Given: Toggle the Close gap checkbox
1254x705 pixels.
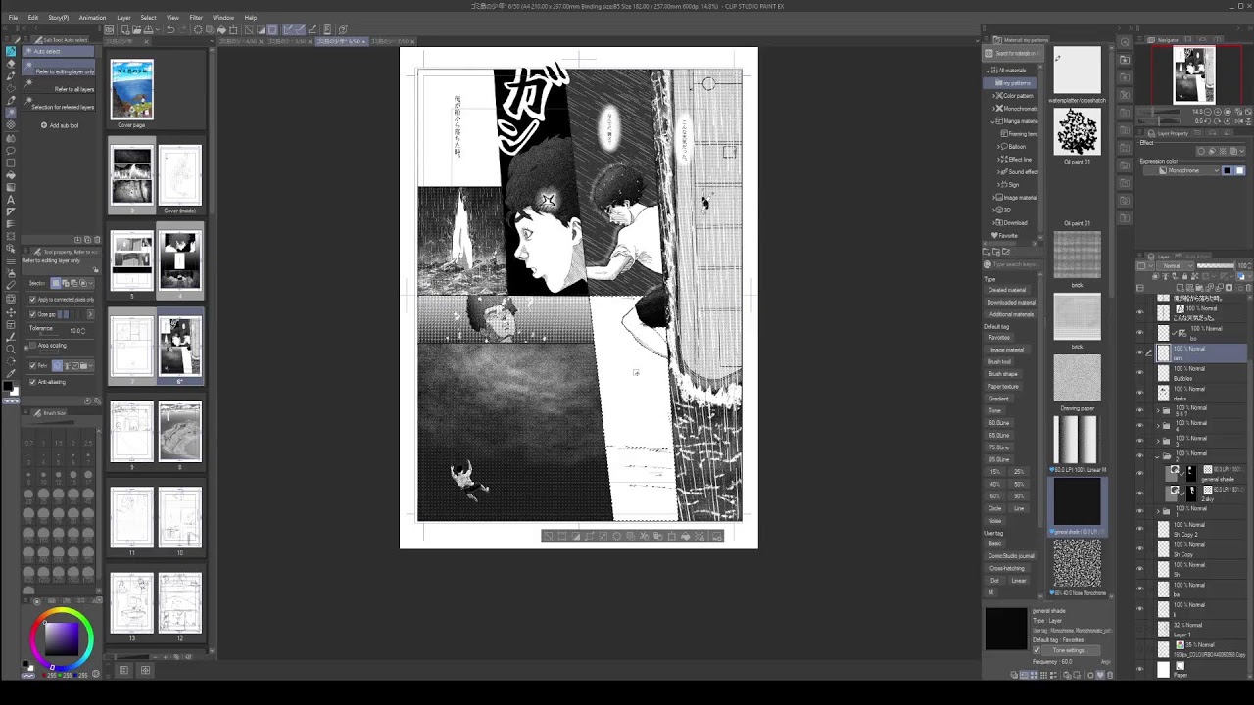Looking at the screenshot, I should coord(32,314).
